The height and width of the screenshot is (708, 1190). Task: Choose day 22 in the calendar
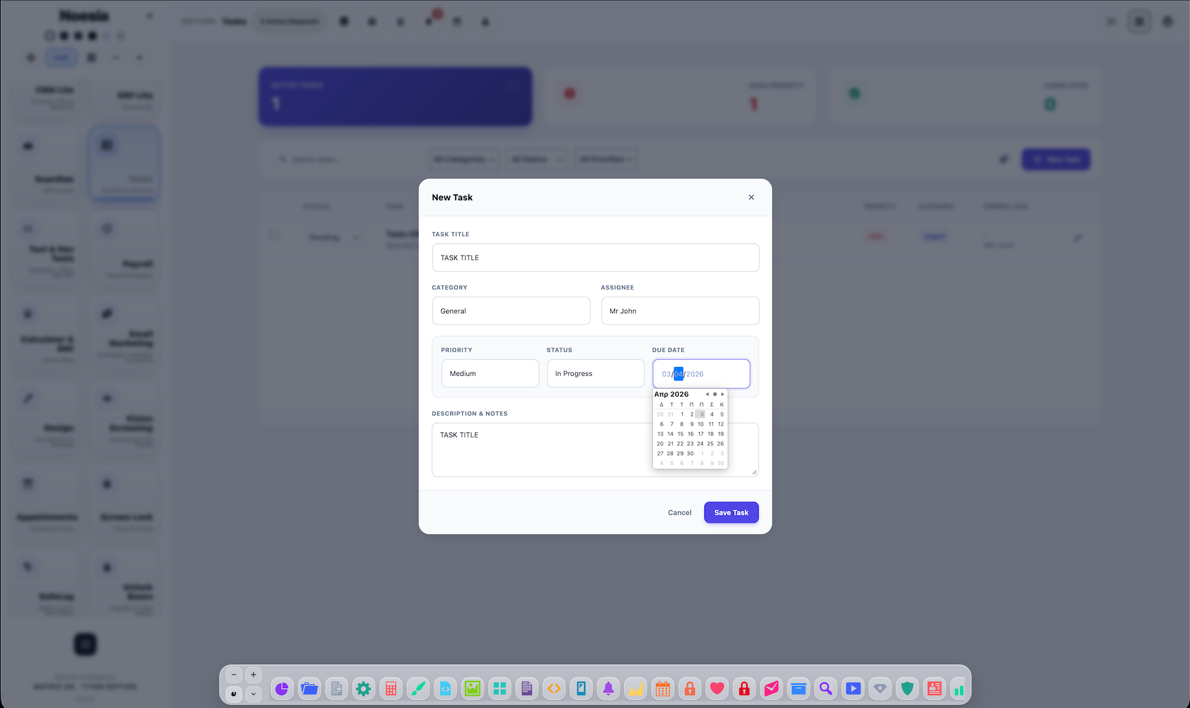point(680,443)
